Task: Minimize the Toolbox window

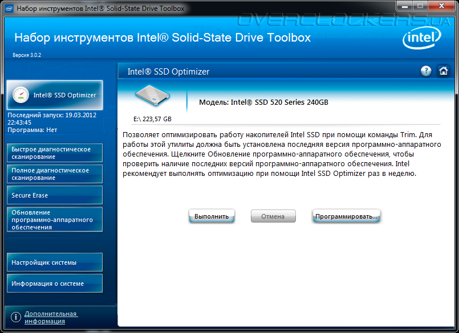Action: point(405,6)
